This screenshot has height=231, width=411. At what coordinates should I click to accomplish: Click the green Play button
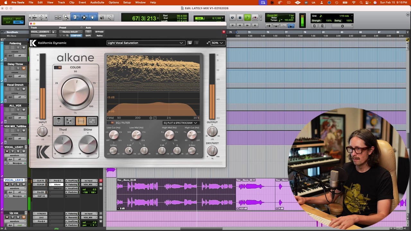pos(247,18)
